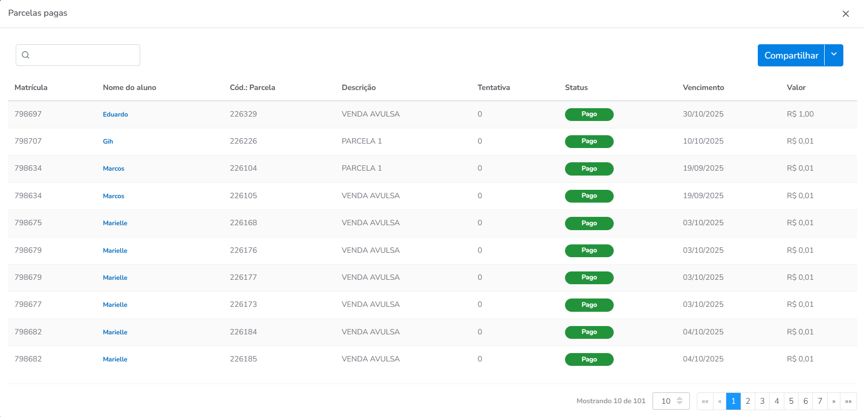Open student Eduardo's link

115,115
